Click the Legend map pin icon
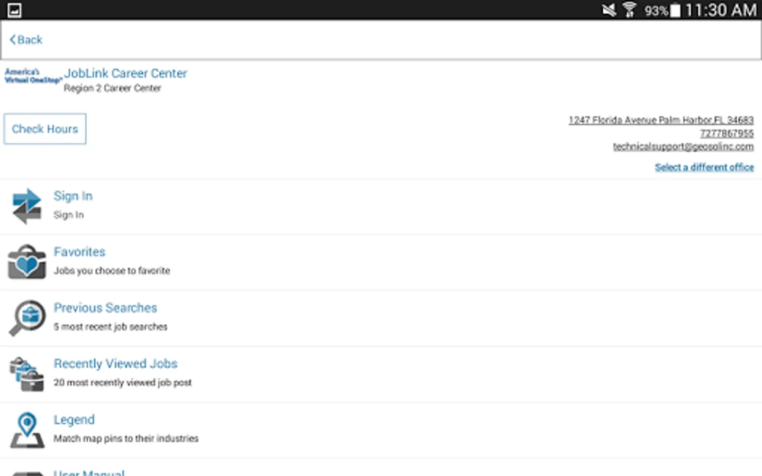The width and height of the screenshot is (762, 476). (27, 430)
